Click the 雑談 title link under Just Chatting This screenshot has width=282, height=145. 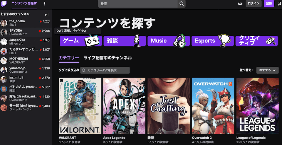tap(151, 138)
